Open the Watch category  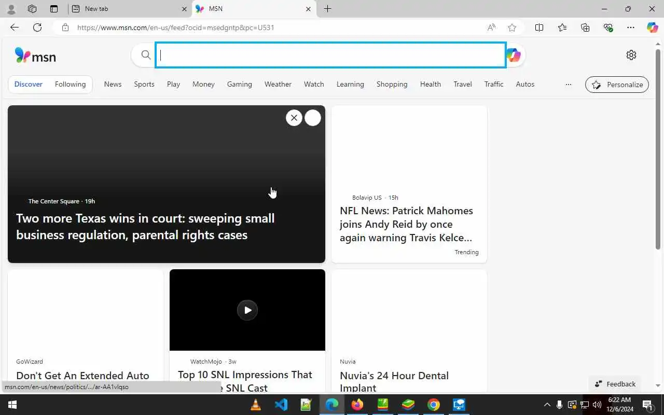click(x=314, y=84)
